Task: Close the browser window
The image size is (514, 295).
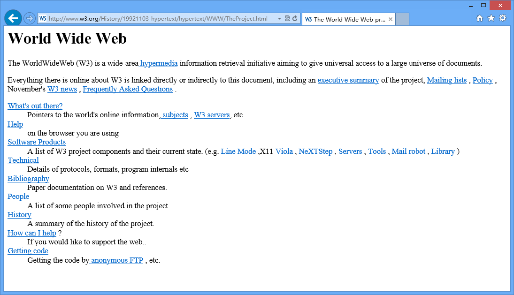Action: tap(500, 6)
